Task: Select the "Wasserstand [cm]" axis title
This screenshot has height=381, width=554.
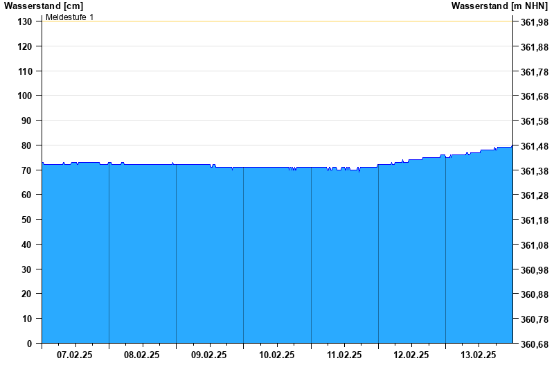Action: tap(44, 6)
